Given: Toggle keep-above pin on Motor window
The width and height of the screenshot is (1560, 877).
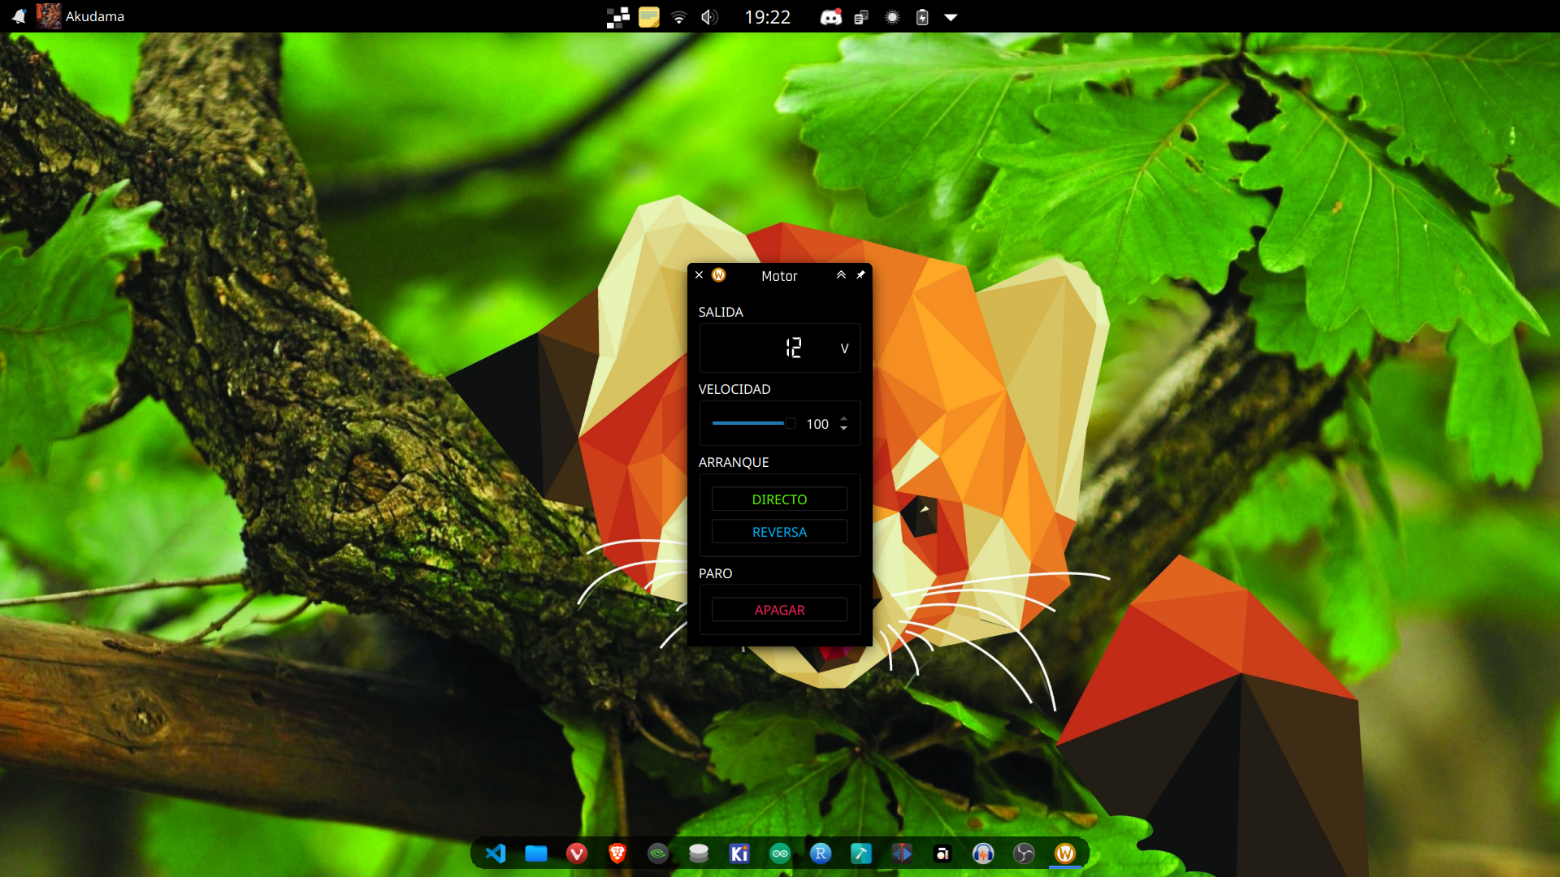Looking at the screenshot, I should pos(860,275).
